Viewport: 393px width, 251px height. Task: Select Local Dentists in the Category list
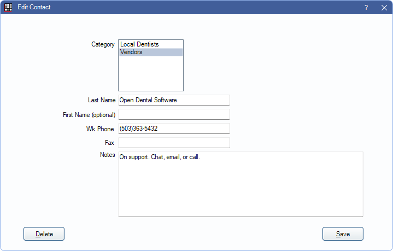[139, 44]
